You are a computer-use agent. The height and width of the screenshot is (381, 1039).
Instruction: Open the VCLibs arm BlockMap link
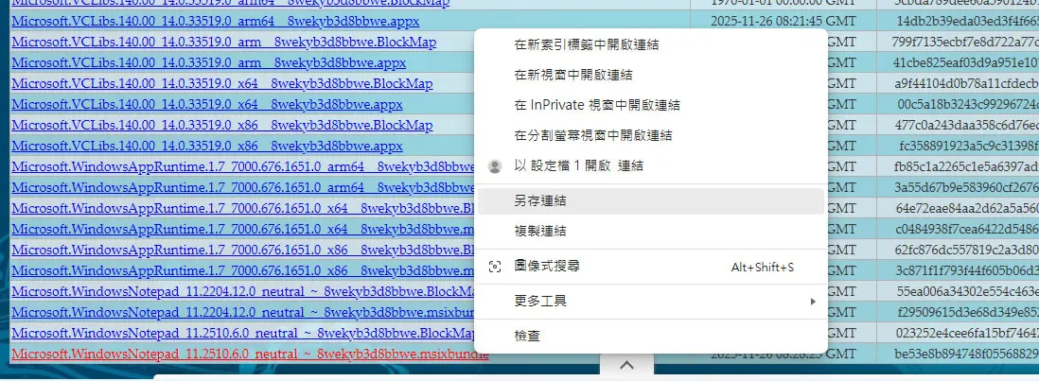click(x=224, y=43)
